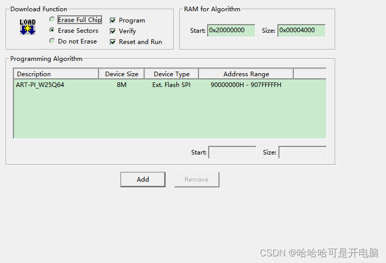Click the Device Size column header
The width and height of the screenshot is (386, 263).
(121, 74)
